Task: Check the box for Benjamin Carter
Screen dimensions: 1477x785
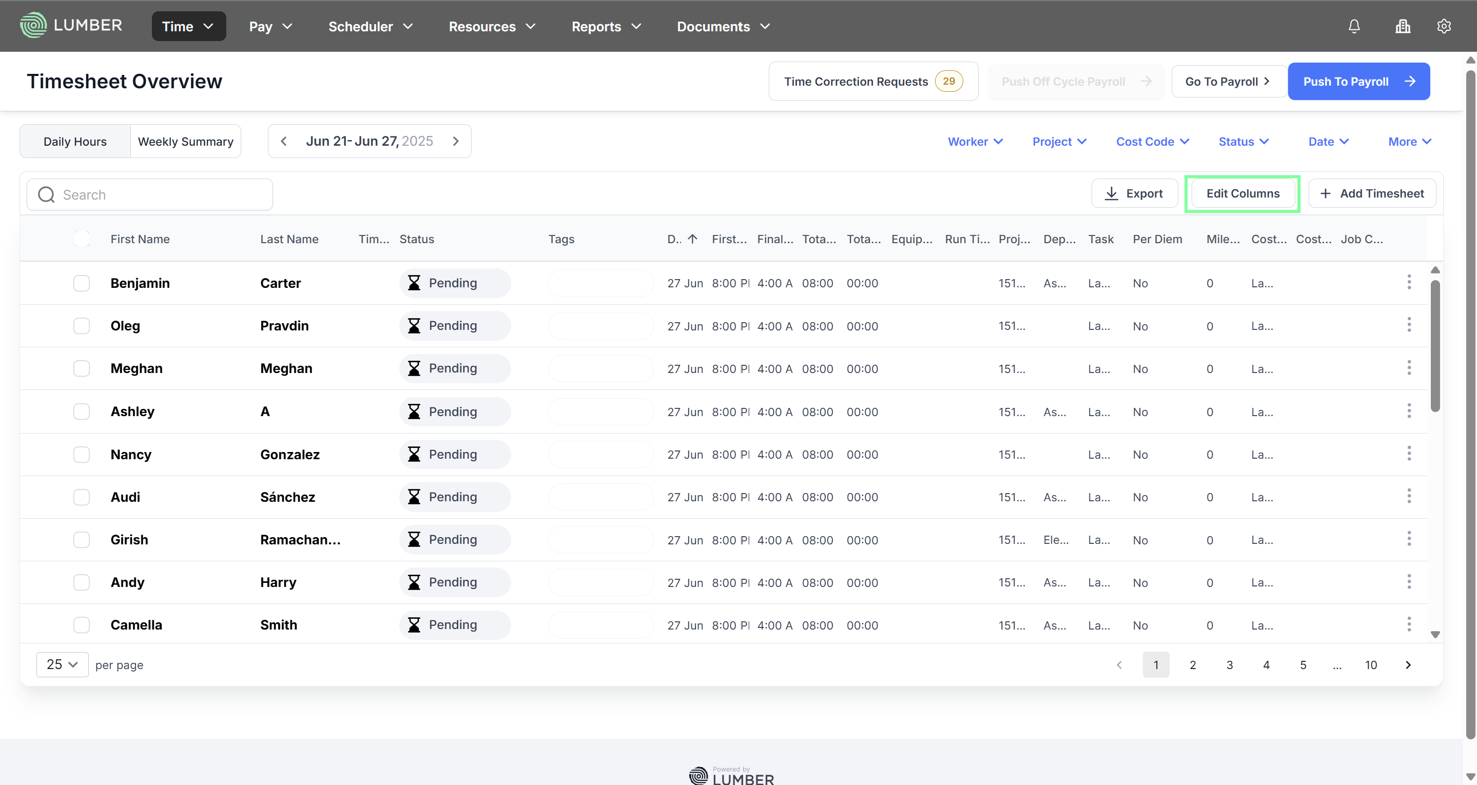Action: 82,283
